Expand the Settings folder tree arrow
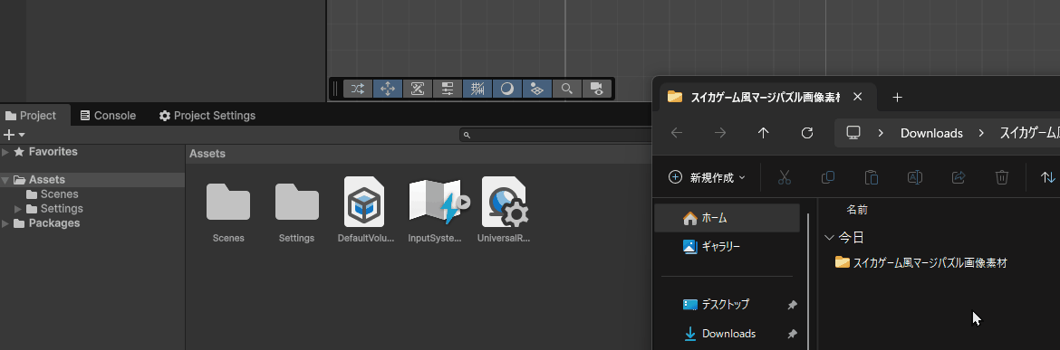 (x=18, y=209)
